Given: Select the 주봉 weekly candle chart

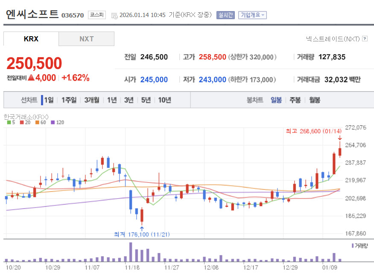Looking at the screenshot, I should [x=295, y=100].
